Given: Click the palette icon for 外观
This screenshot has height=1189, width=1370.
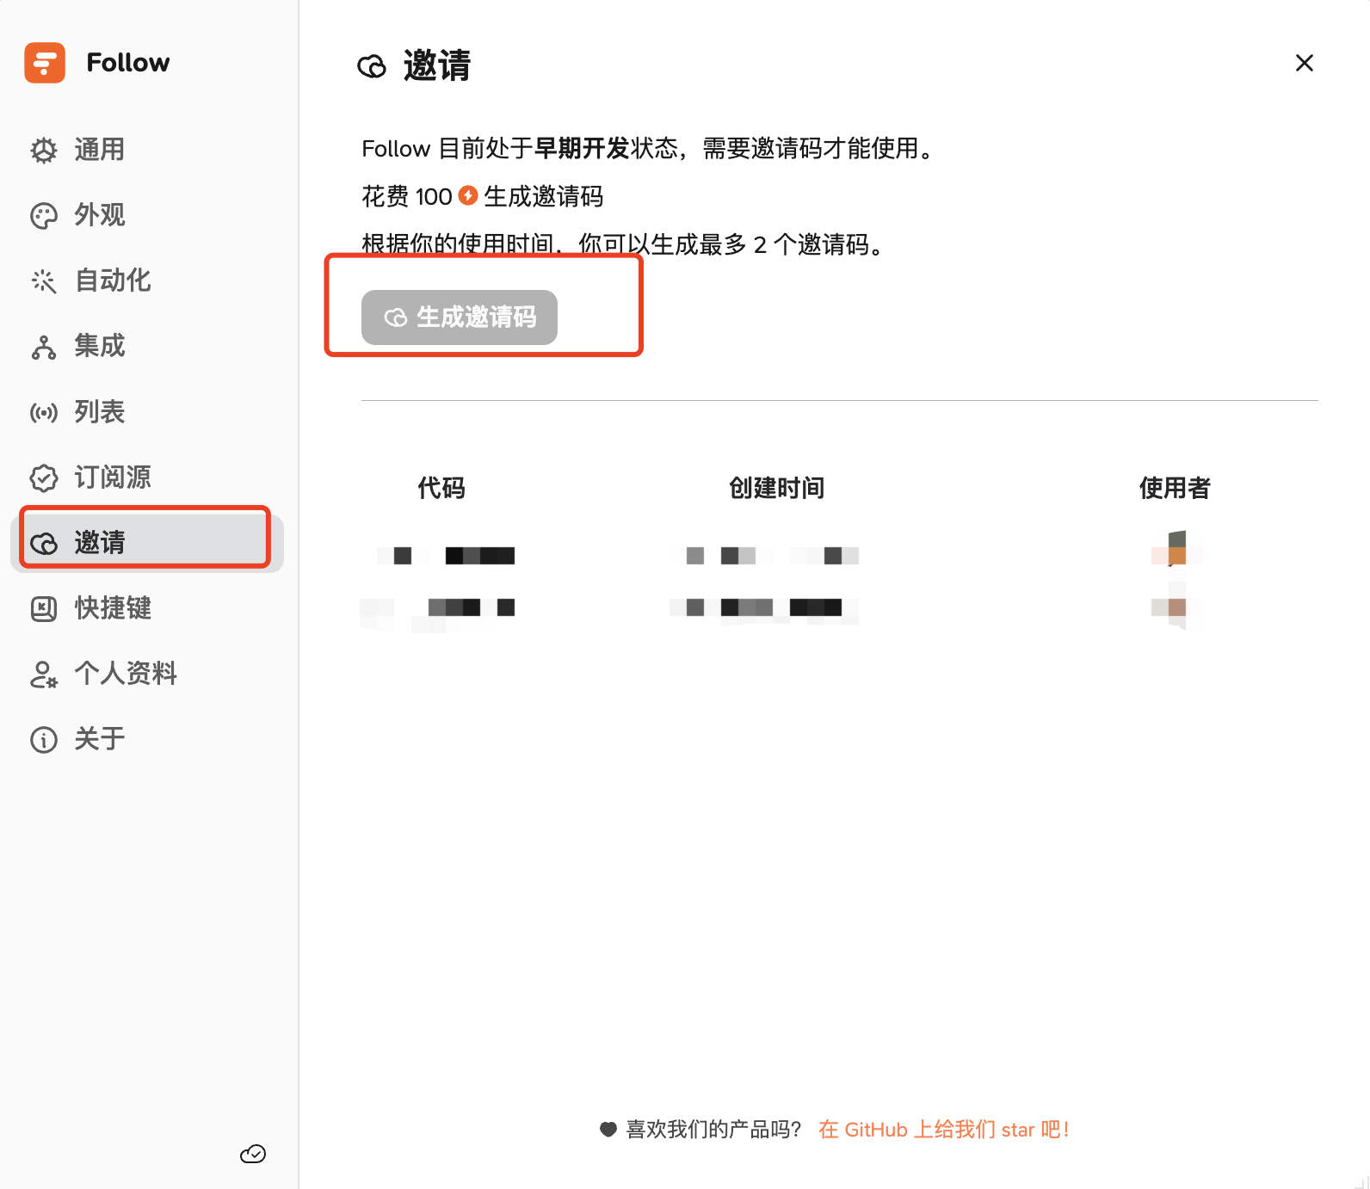Looking at the screenshot, I should point(44,216).
